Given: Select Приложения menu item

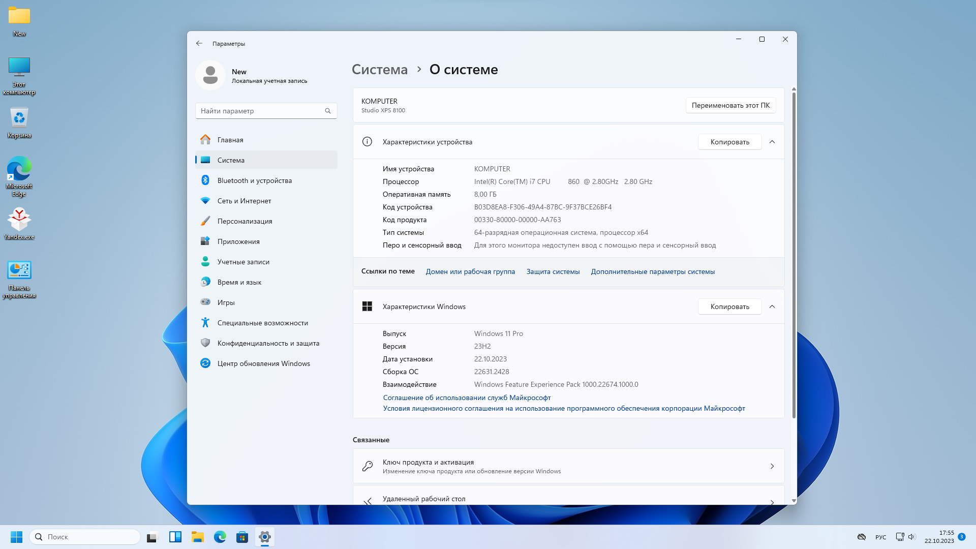Looking at the screenshot, I should (238, 241).
